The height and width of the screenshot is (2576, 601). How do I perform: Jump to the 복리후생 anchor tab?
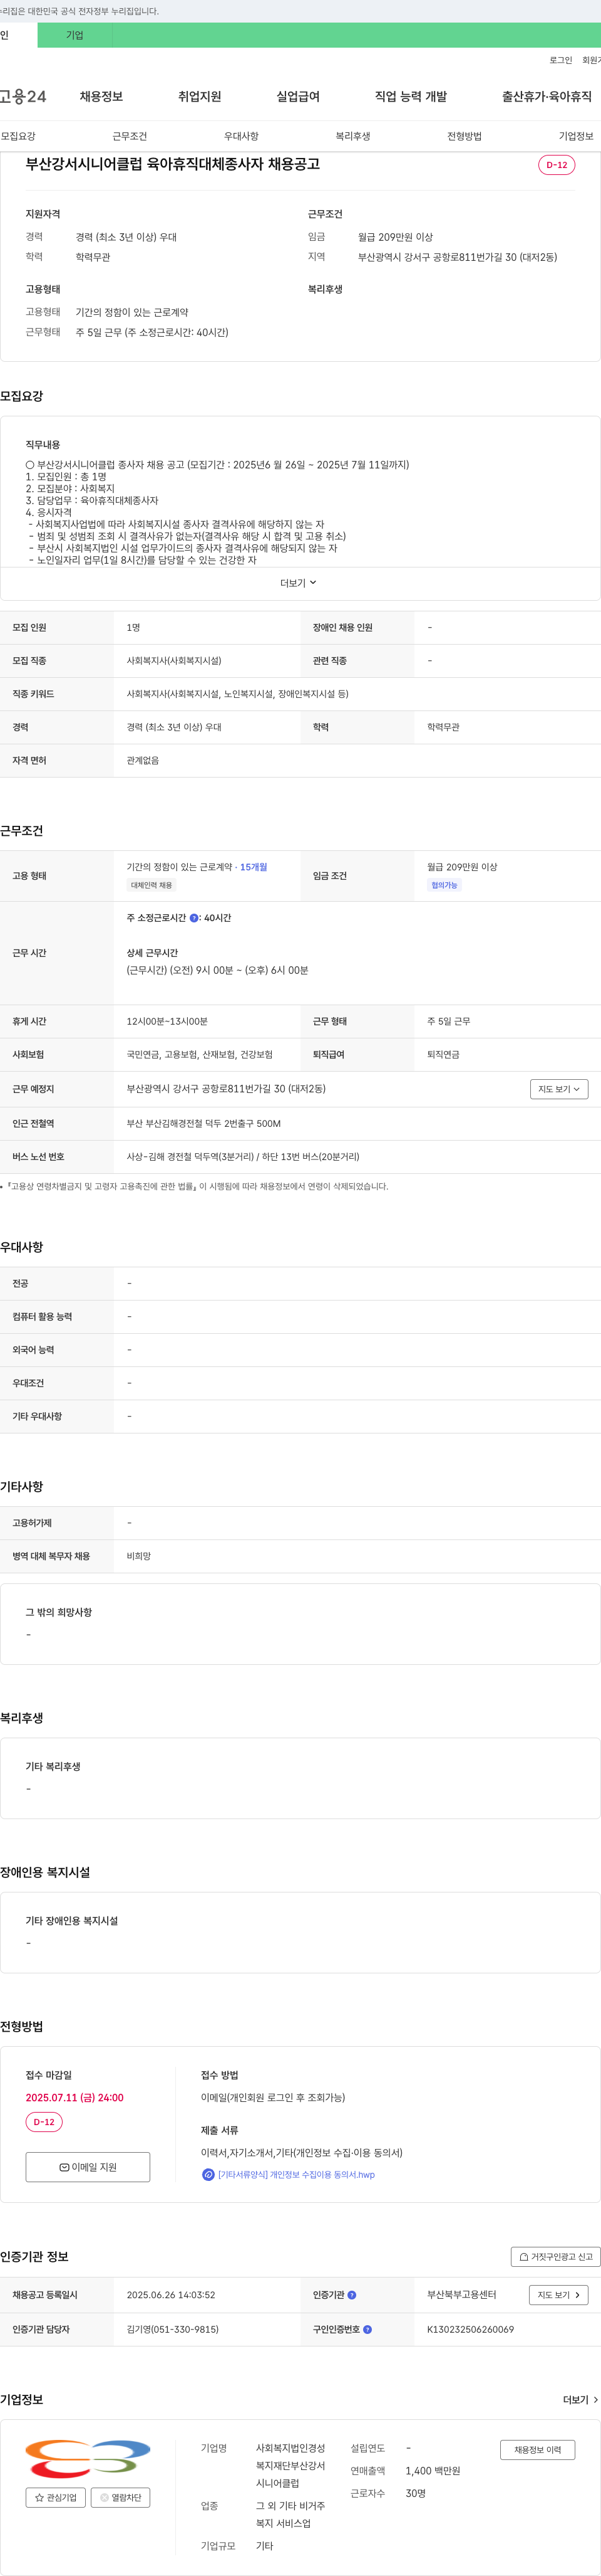coord(352,136)
